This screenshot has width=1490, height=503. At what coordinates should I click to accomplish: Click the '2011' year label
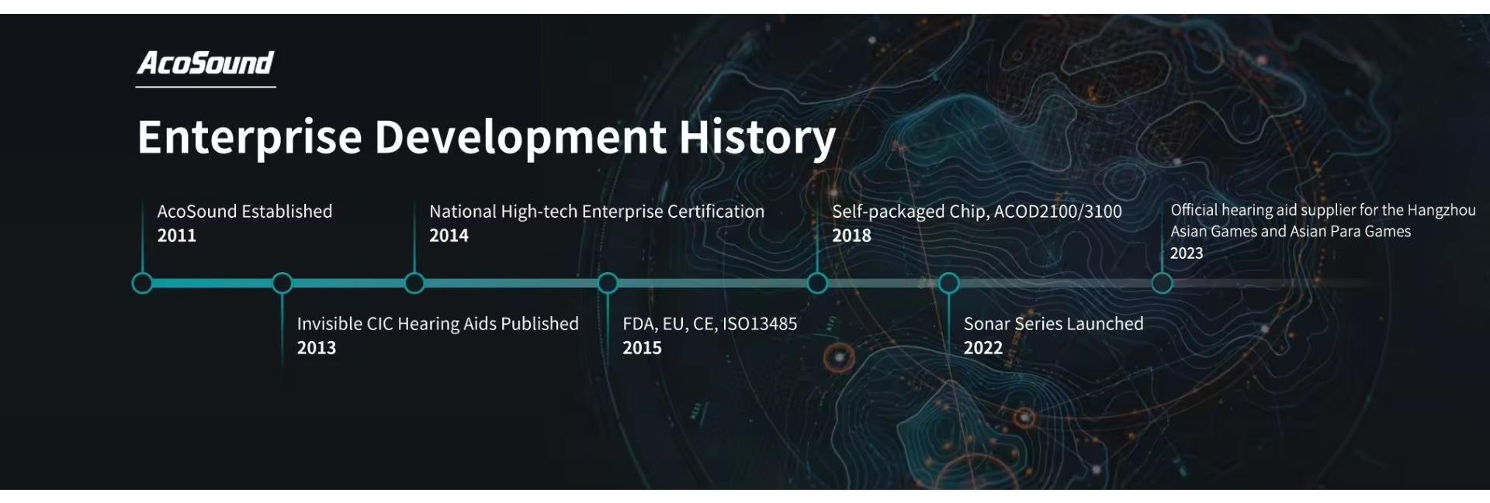pyautogui.click(x=177, y=236)
